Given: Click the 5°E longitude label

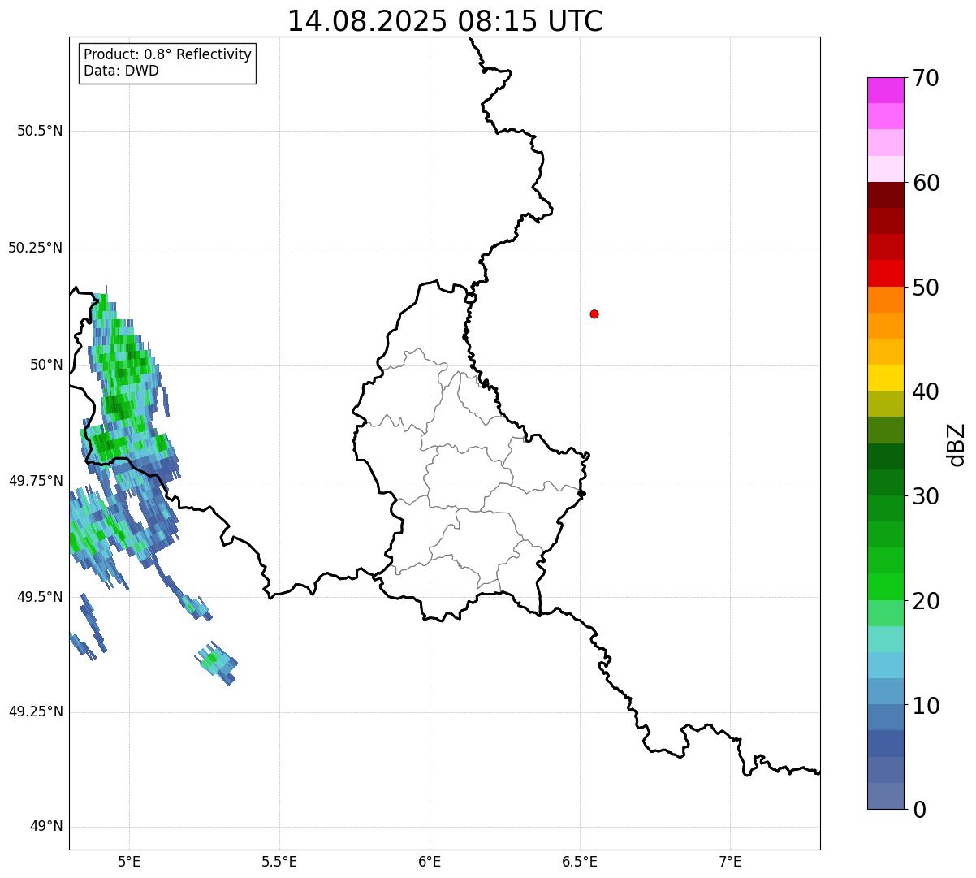Looking at the screenshot, I should click(129, 861).
